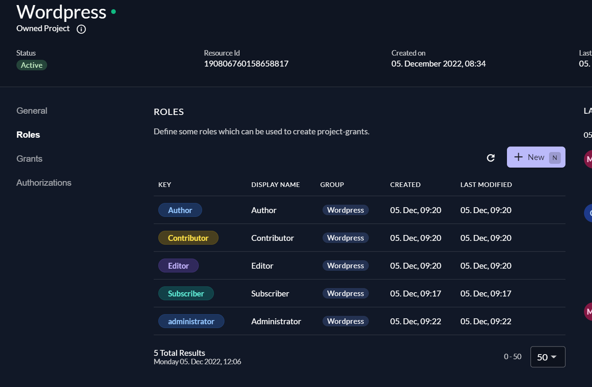Click the Wordpress group chip in the Editor row
This screenshot has height=387, width=592.
coord(346,266)
